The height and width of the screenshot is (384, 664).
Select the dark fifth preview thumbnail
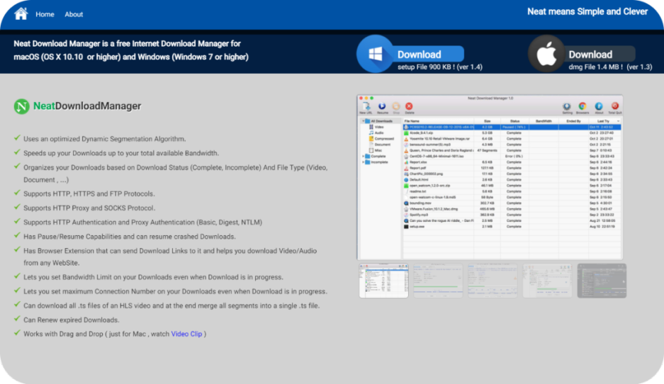(x=602, y=281)
